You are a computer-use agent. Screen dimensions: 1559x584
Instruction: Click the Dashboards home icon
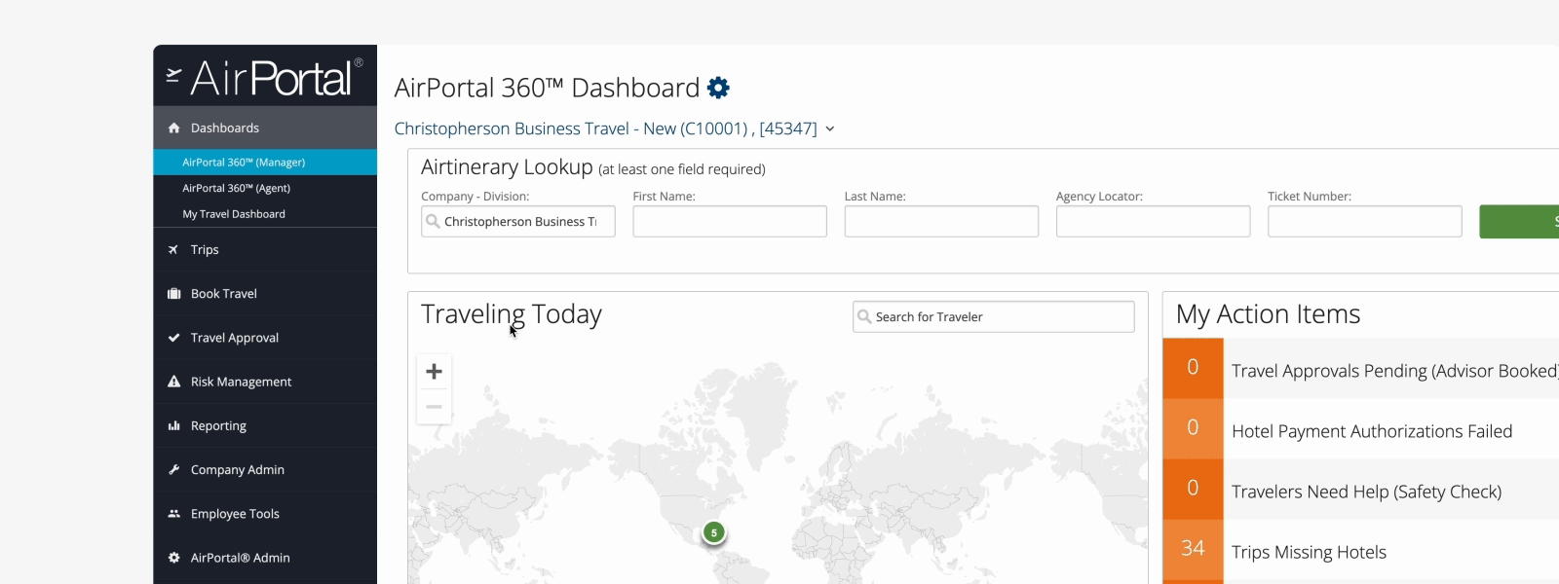tap(173, 128)
